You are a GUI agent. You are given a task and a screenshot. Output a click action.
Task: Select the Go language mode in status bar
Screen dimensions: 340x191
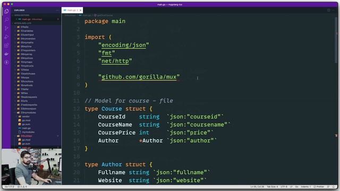[x=296, y=187]
